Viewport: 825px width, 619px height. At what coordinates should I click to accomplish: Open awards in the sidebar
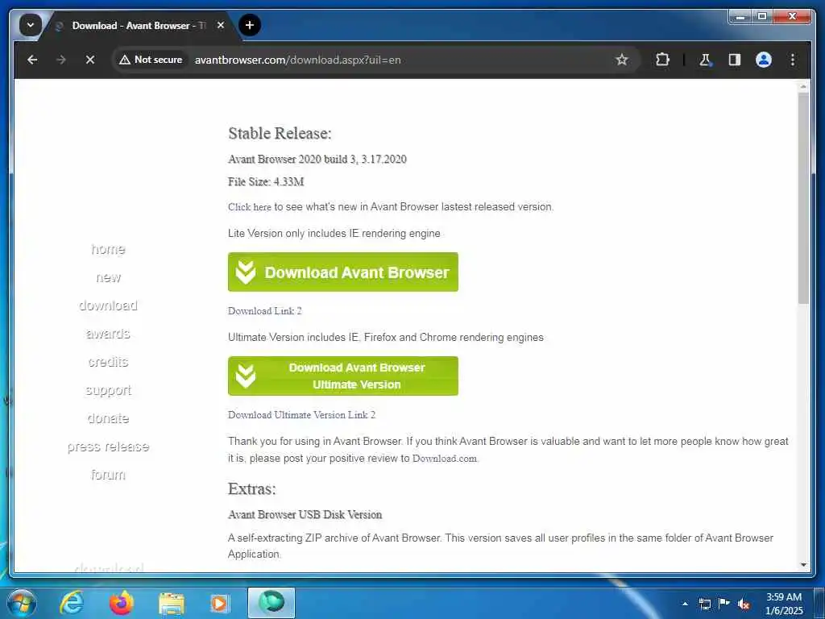(108, 334)
